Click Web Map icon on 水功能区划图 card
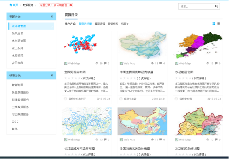Image resolution: width=229 pixels, height=159 pixels. point(177,64)
